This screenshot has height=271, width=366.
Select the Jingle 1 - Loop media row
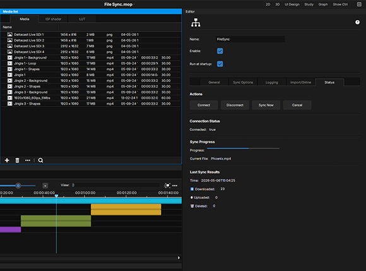point(91,64)
